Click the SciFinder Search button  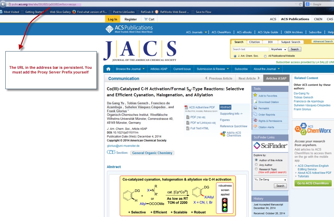pyautogui.click(x=280, y=186)
